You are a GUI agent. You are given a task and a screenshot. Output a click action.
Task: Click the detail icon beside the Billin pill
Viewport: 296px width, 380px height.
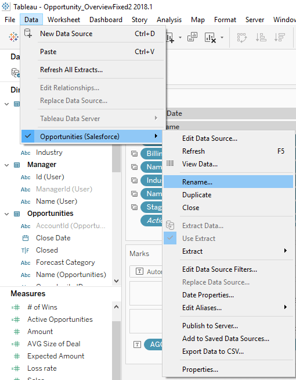[134, 154]
